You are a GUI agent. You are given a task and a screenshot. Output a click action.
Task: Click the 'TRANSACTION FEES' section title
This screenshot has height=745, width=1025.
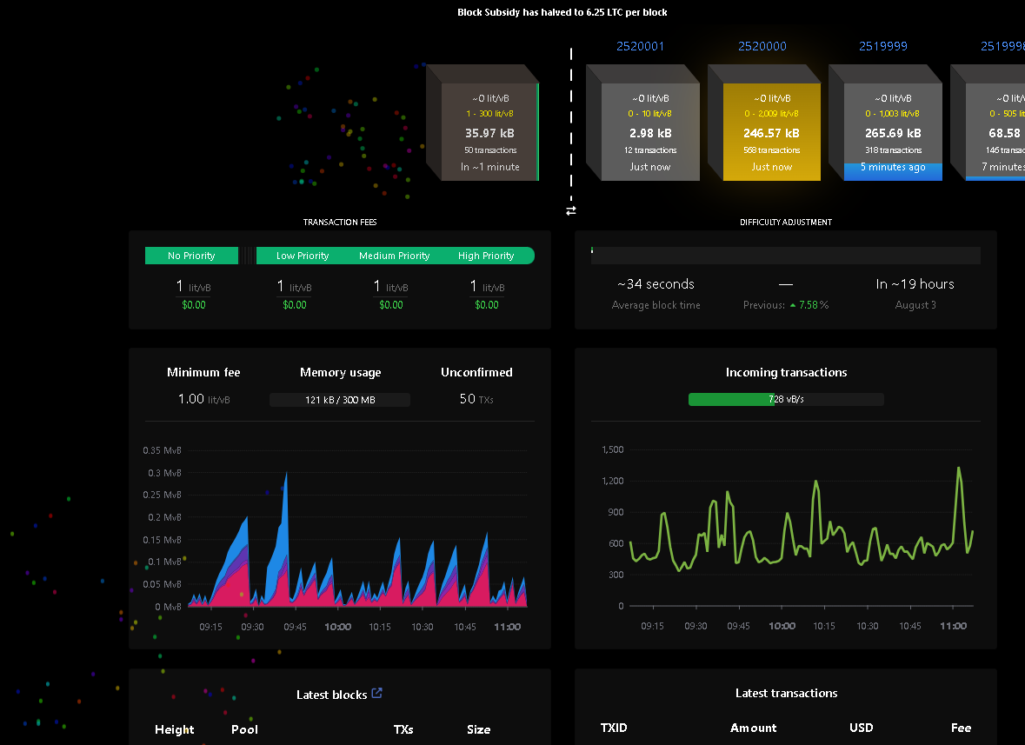click(340, 223)
